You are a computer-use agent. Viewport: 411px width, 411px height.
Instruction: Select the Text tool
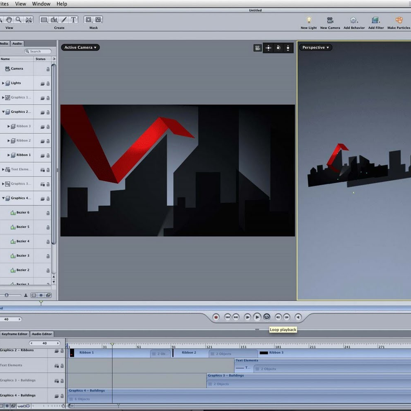73,20
